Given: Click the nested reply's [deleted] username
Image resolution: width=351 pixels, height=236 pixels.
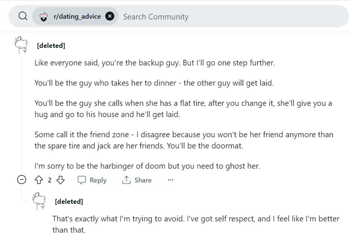Looking at the screenshot, I should pyautogui.click(x=69, y=202).
